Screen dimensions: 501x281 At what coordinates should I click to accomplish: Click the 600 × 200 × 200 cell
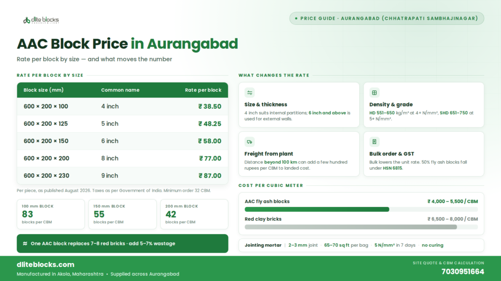[46, 159]
